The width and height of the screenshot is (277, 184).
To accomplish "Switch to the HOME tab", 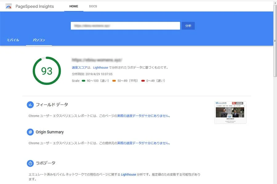I will 74,6.
